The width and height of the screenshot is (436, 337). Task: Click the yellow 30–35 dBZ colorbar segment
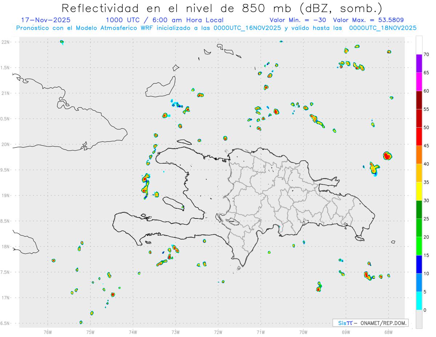(x=419, y=191)
